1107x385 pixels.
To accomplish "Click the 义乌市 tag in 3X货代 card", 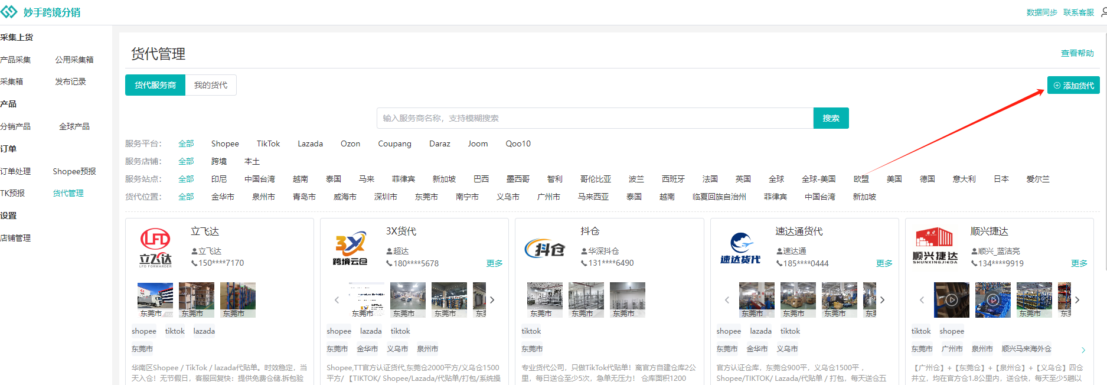I will [397, 349].
